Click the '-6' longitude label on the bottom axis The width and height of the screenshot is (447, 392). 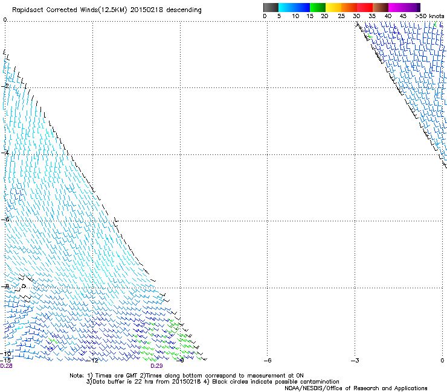click(x=268, y=361)
